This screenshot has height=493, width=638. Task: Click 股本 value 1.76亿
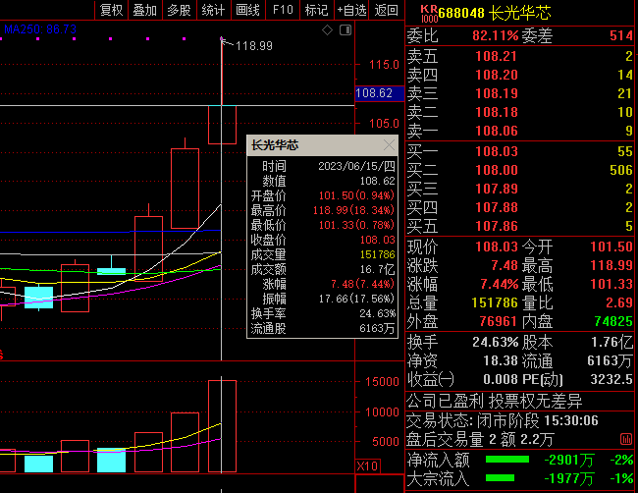tap(611, 342)
